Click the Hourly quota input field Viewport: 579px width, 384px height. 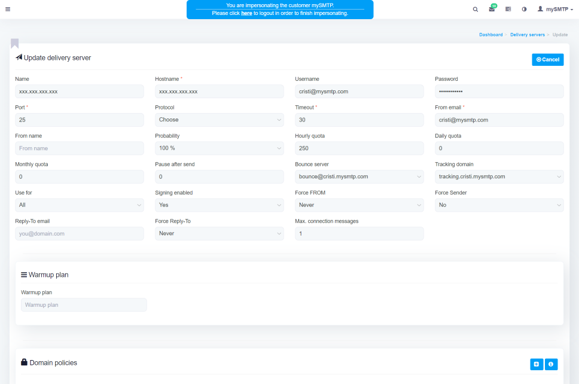359,148
